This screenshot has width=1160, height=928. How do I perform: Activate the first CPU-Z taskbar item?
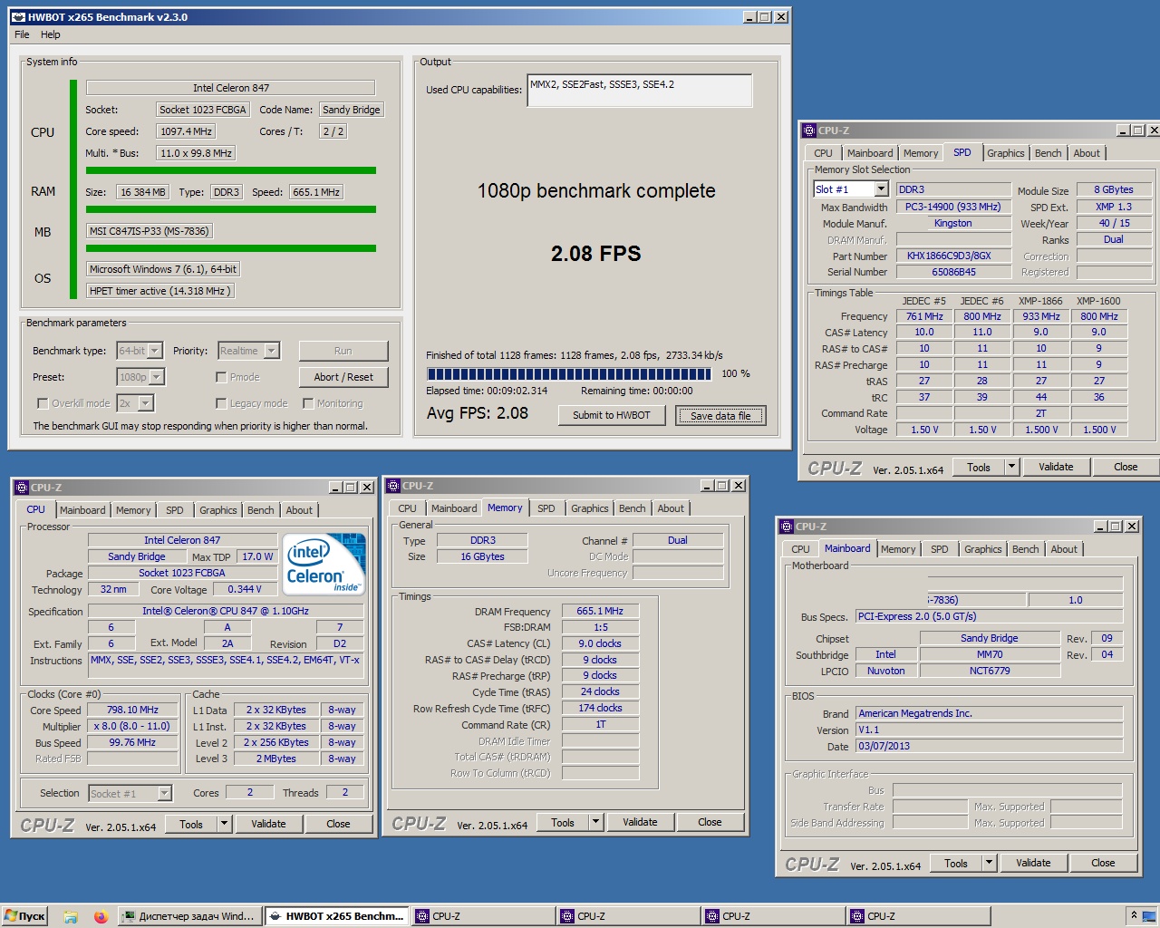pyautogui.click(x=483, y=916)
